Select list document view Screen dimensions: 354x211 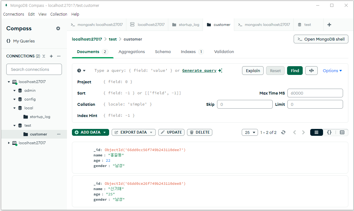pyautogui.click(x=316, y=132)
